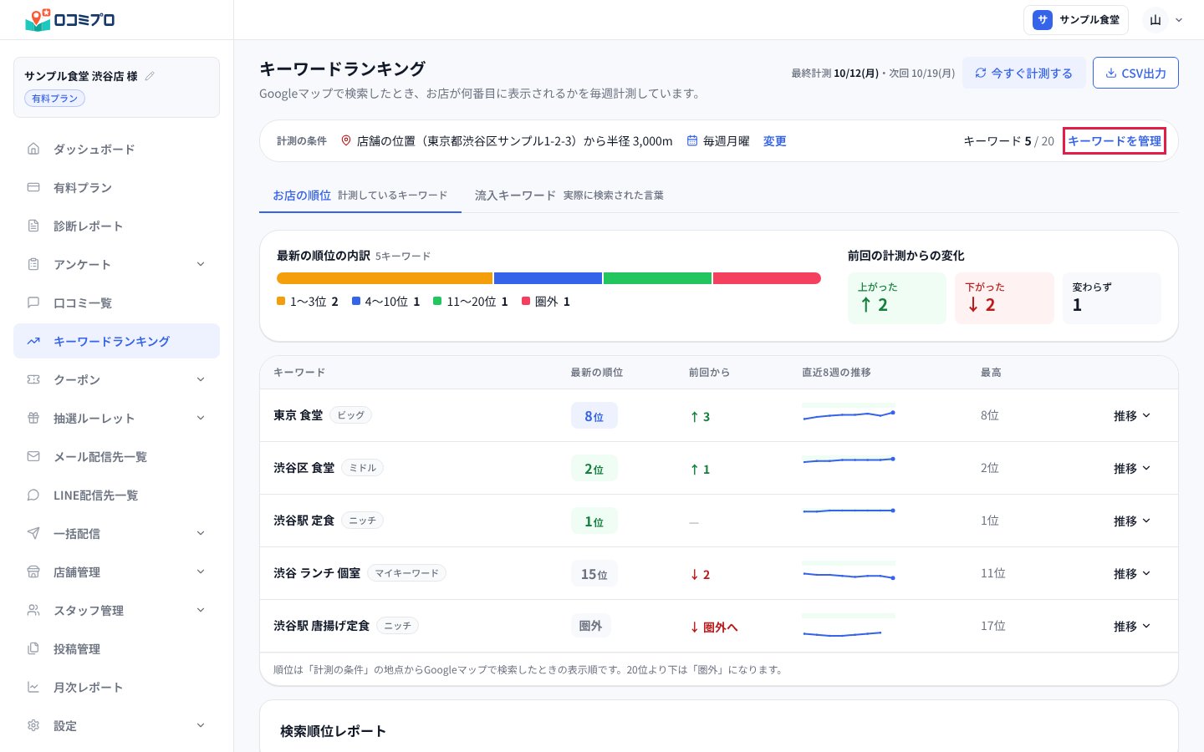Open メール配信先一覧 in the sidebar

click(x=116, y=456)
